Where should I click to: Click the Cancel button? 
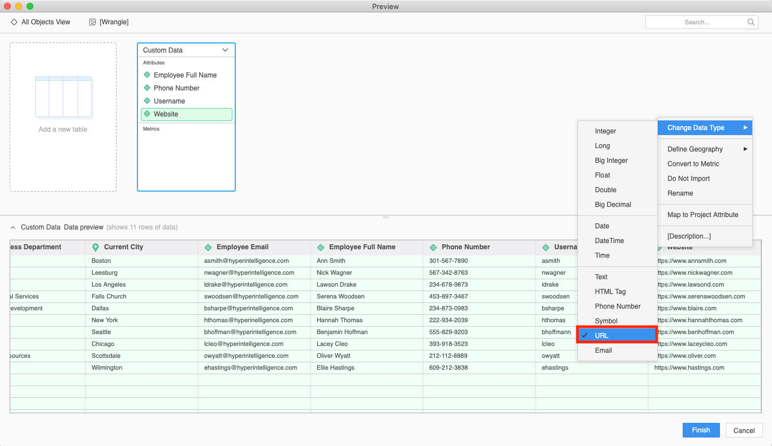coord(744,430)
